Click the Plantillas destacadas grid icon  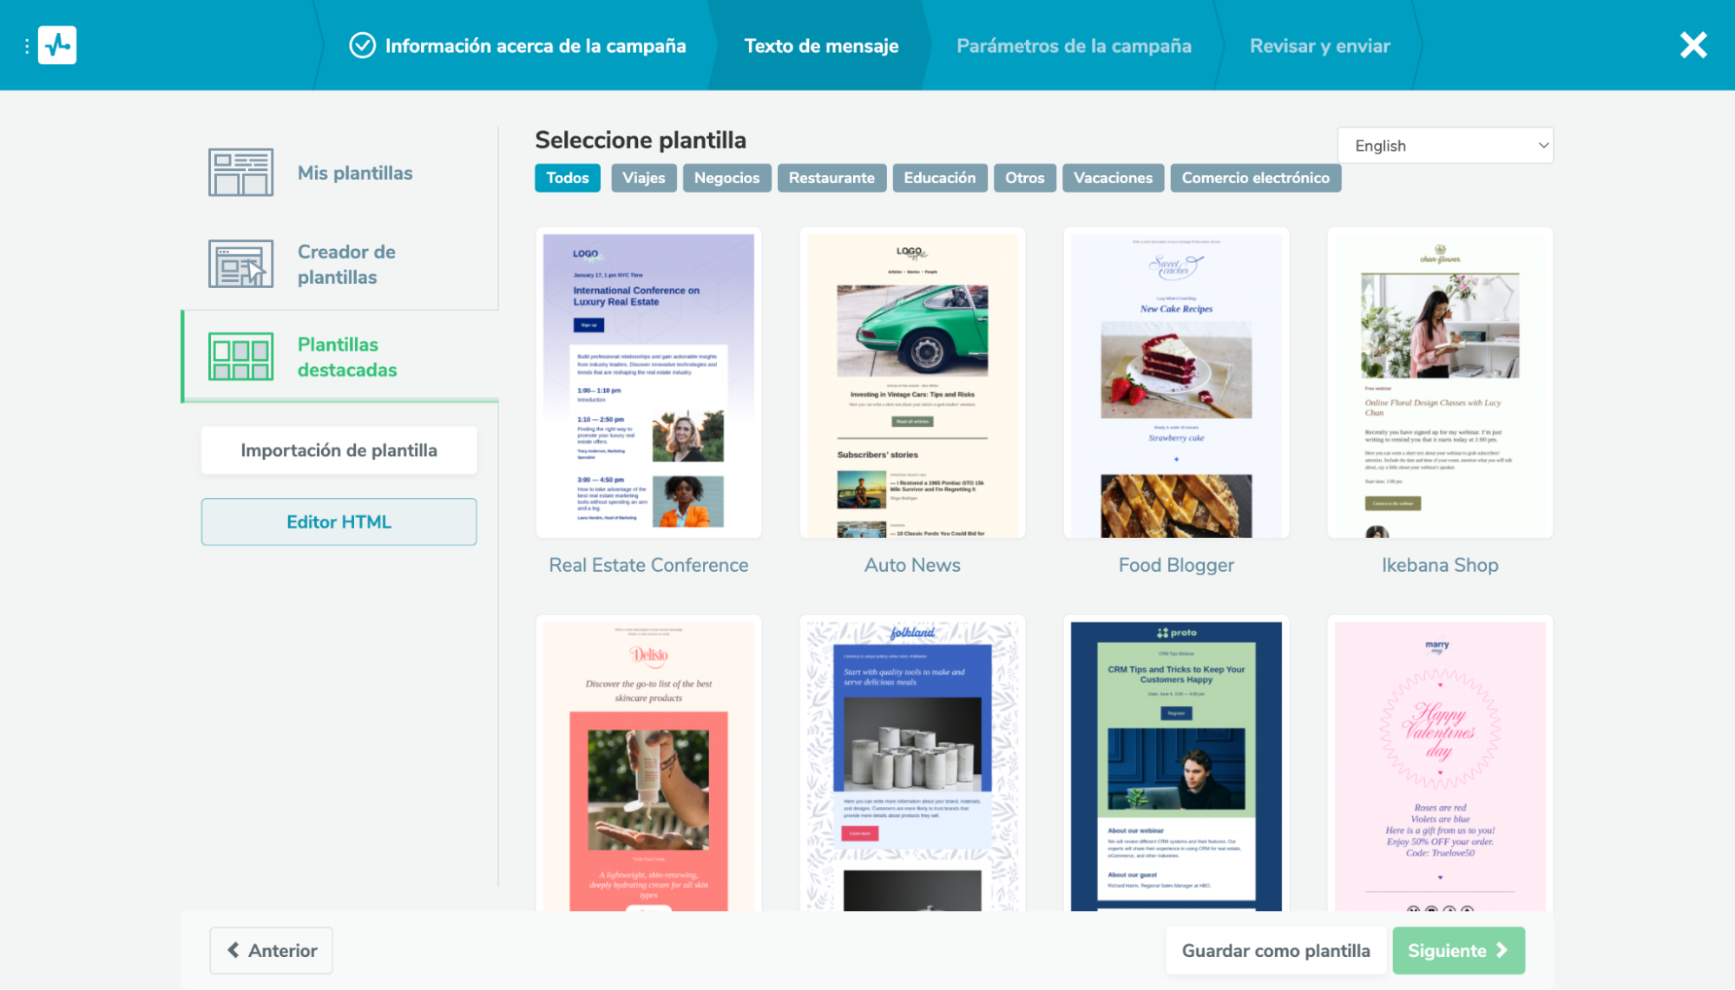click(x=240, y=357)
